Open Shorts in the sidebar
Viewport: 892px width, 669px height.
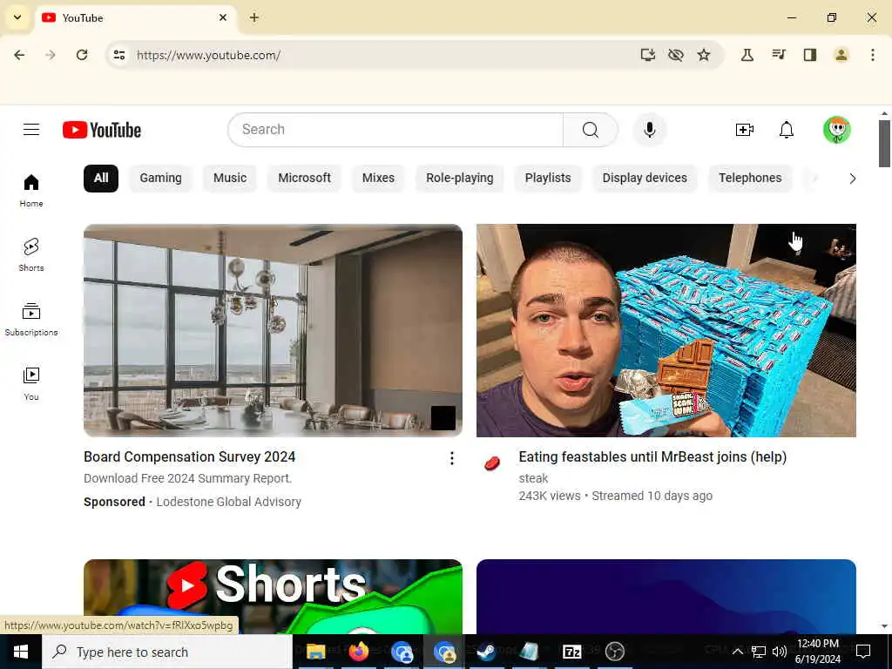click(31, 255)
